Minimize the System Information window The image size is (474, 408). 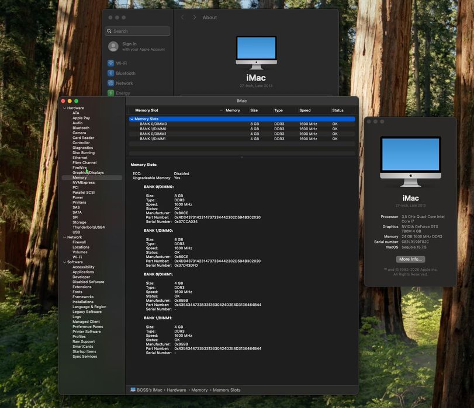coord(70,101)
